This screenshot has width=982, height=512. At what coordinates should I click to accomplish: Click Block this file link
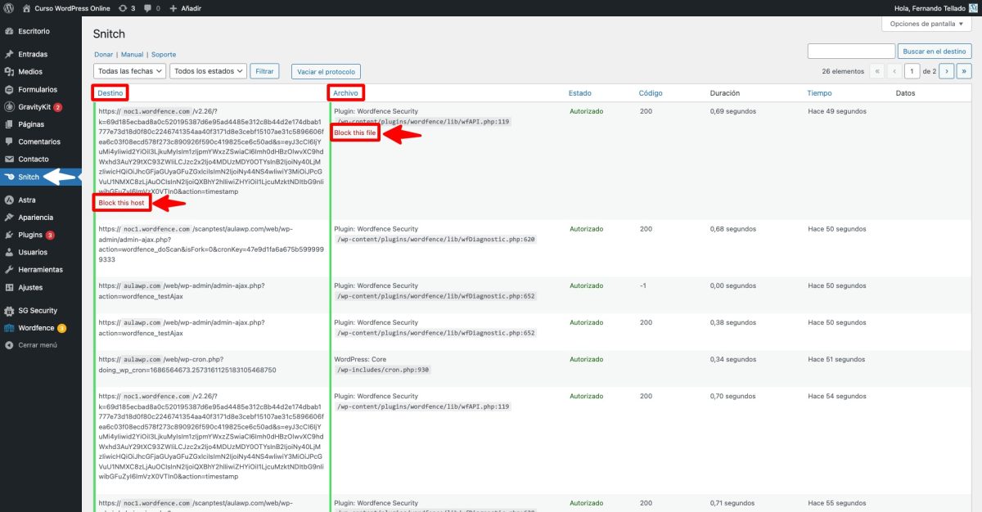coord(355,132)
